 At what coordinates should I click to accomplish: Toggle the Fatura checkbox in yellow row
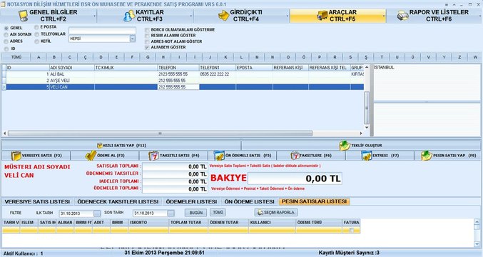(352, 230)
